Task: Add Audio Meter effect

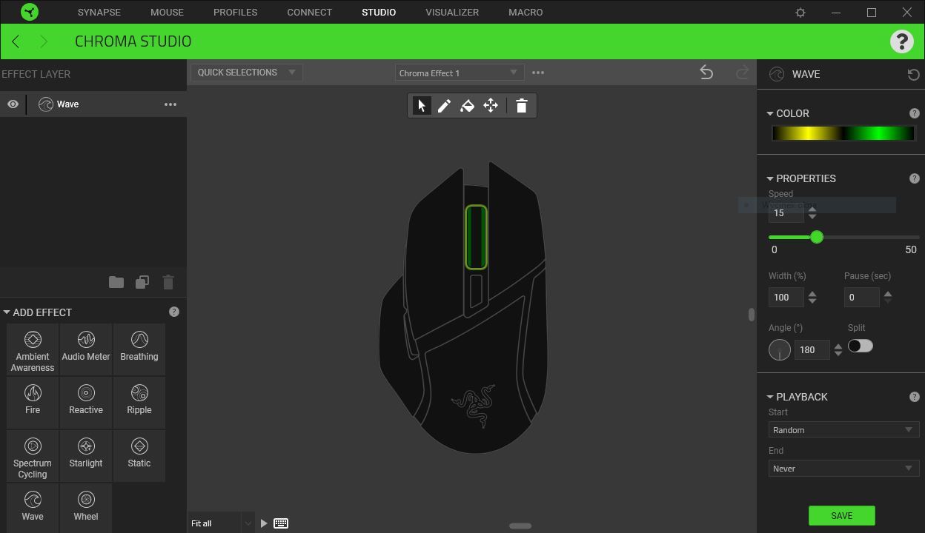Action: pyautogui.click(x=86, y=349)
